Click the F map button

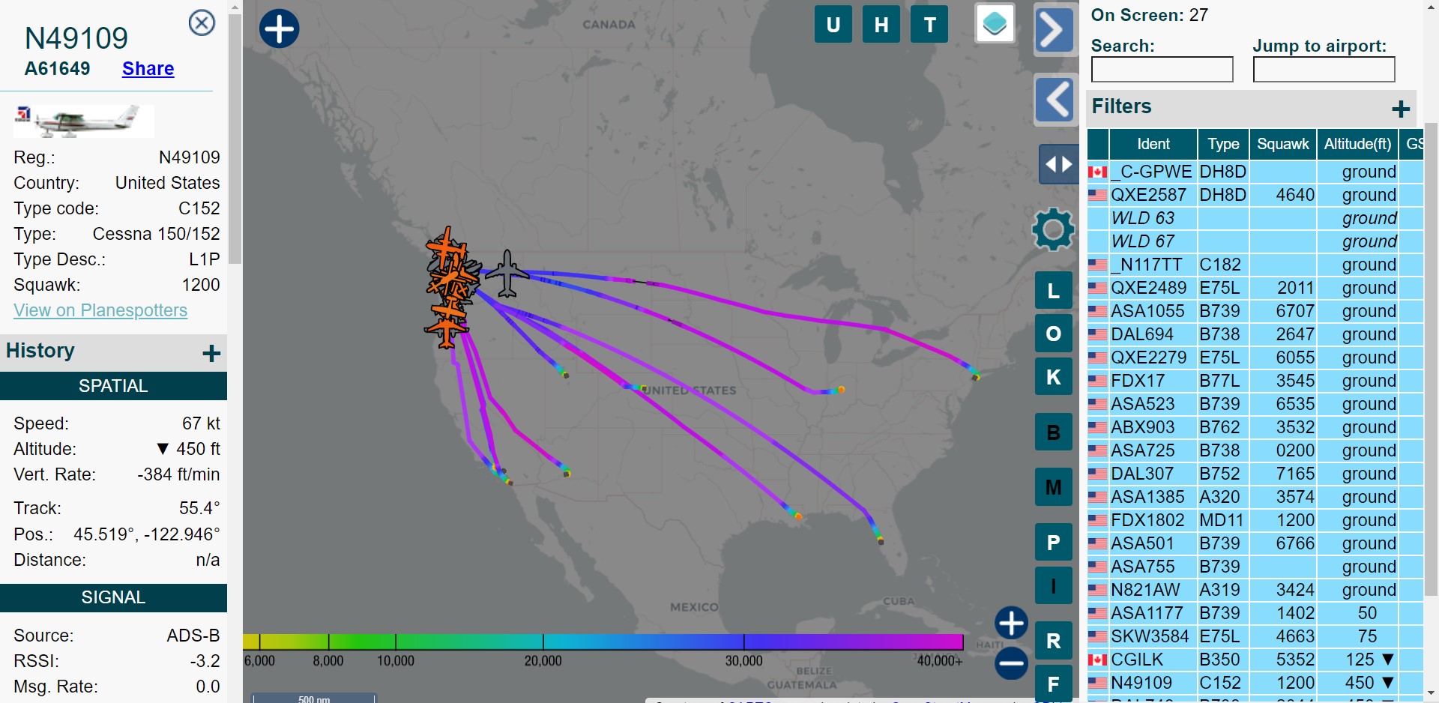(1054, 684)
